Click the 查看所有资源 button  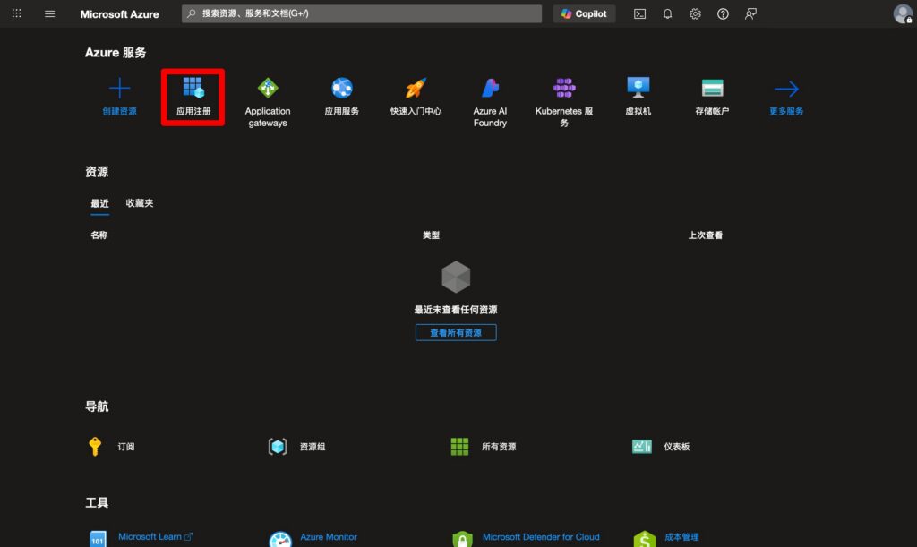456,333
